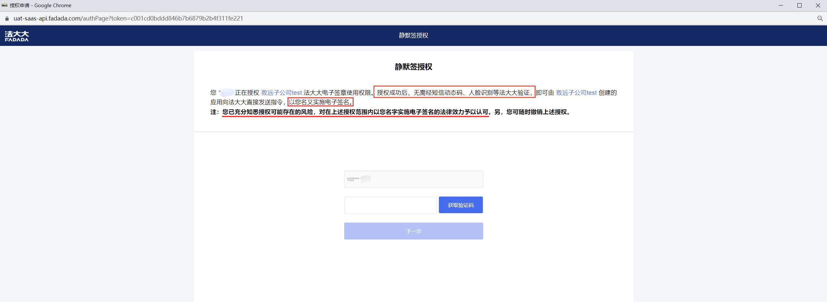Focus the verification code input field
Viewport: 827px width, 302px height.
point(390,205)
